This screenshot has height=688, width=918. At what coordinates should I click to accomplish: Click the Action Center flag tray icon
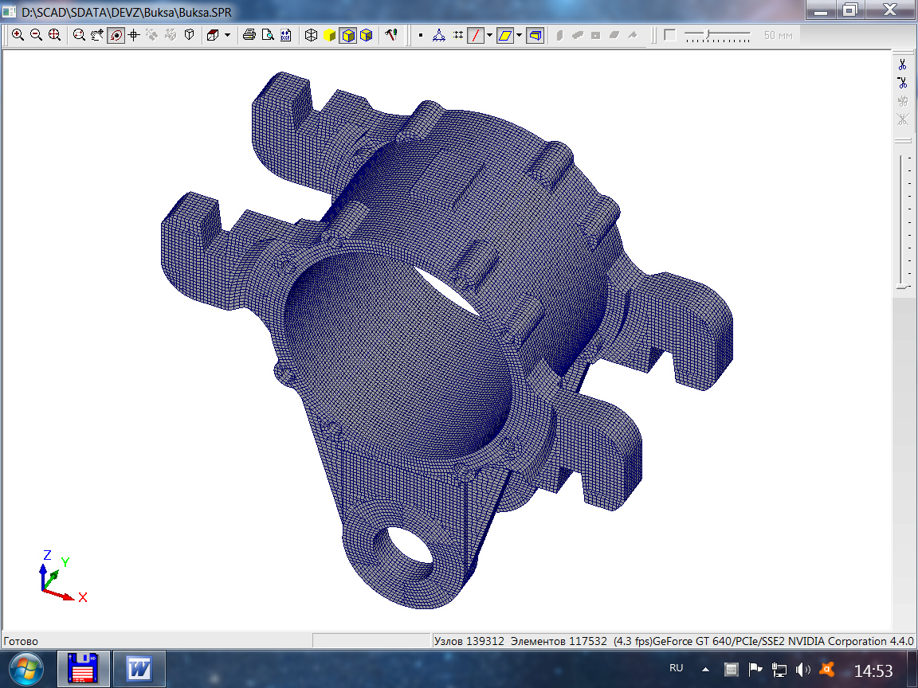pos(755,669)
